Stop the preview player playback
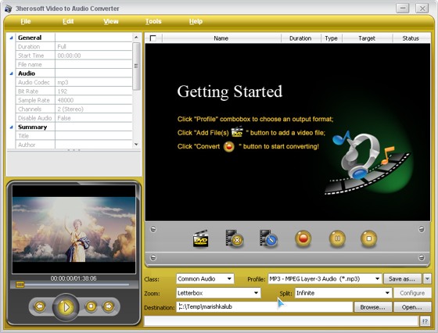 point(91,306)
